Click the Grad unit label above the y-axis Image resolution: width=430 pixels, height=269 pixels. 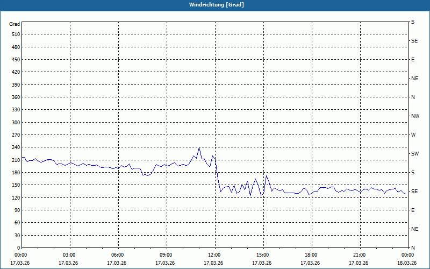pyautogui.click(x=15, y=24)
